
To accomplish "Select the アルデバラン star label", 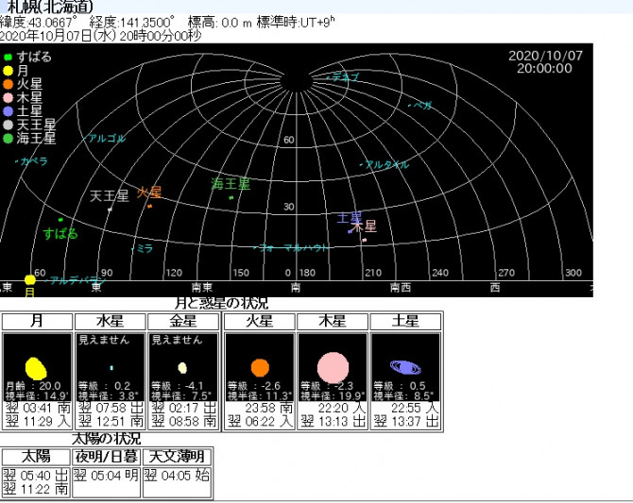I will [77, 280].
